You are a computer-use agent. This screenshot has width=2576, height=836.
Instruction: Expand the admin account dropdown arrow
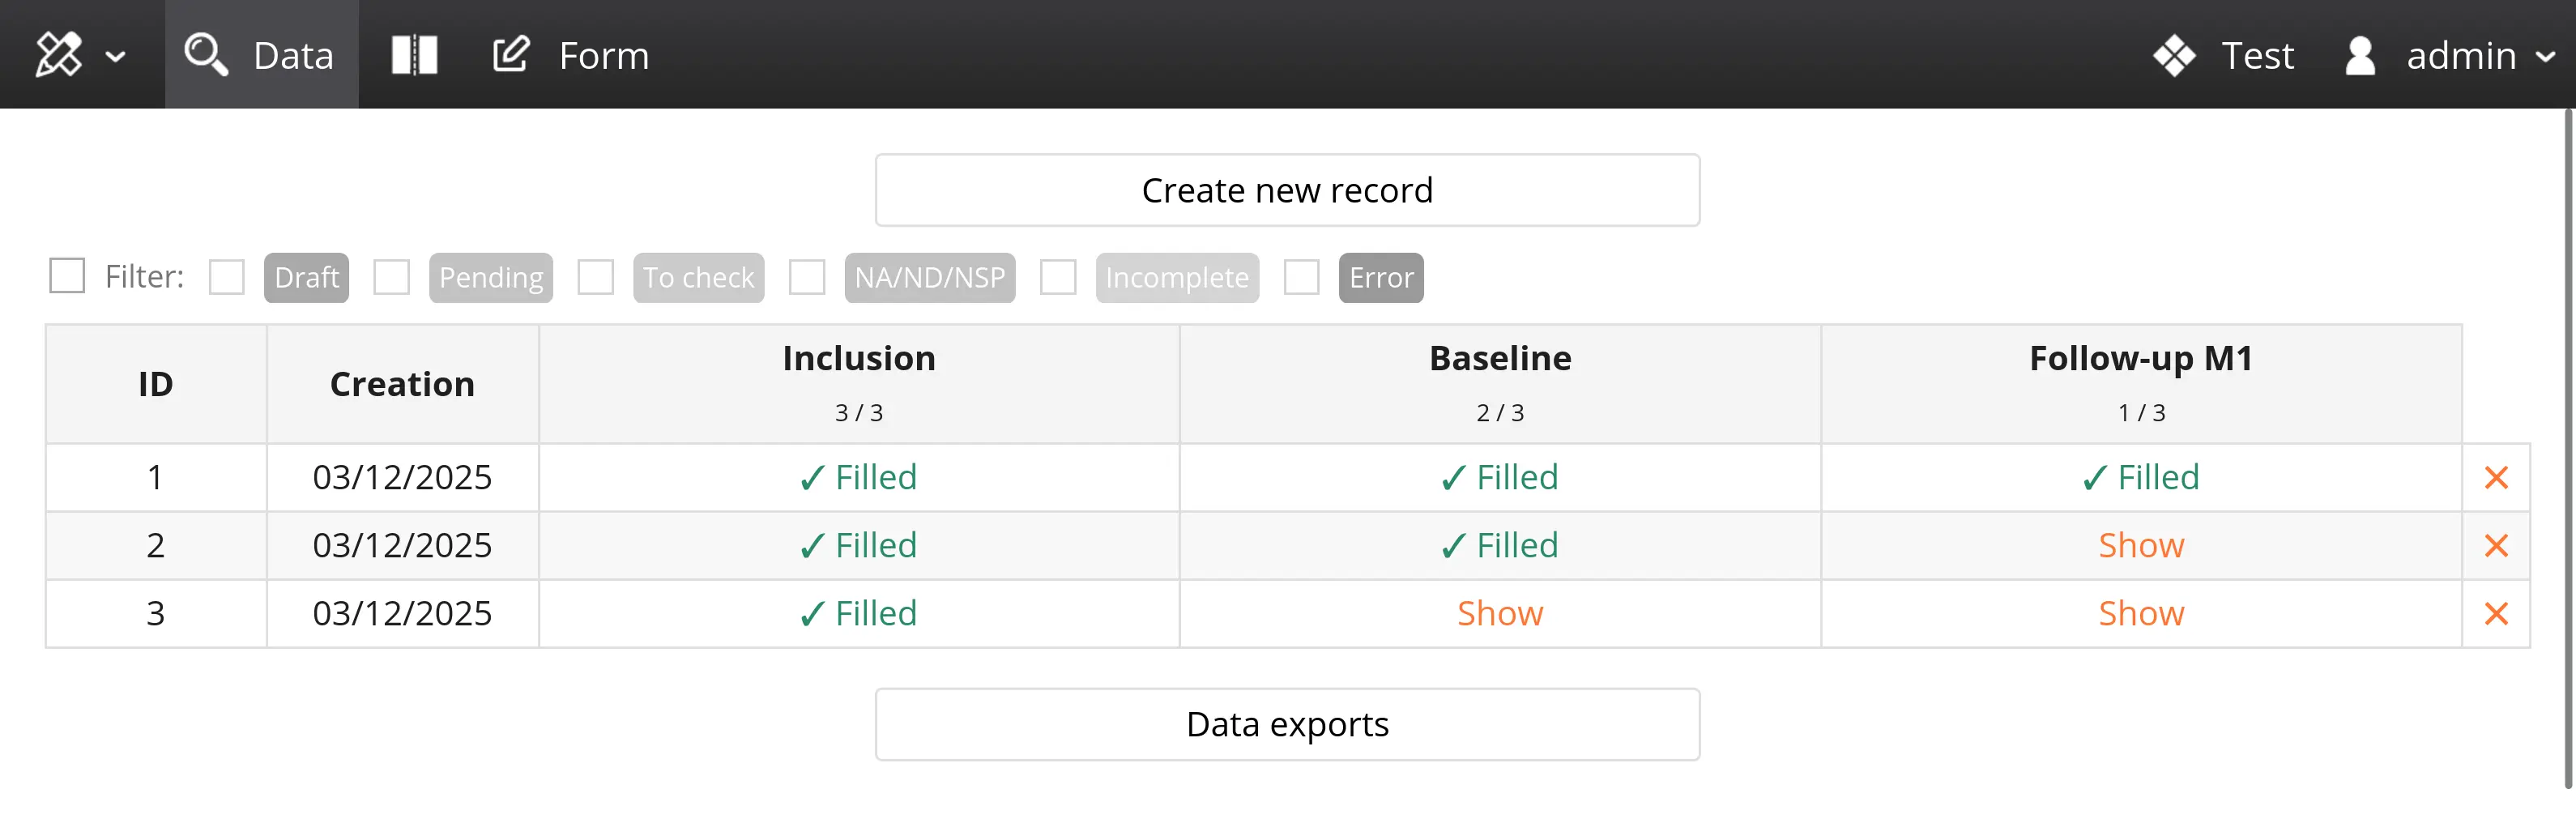tap(2546, 57)
